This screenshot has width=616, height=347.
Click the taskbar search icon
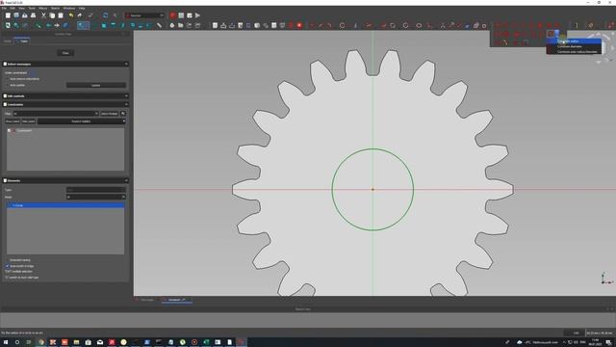coord(17,342)
